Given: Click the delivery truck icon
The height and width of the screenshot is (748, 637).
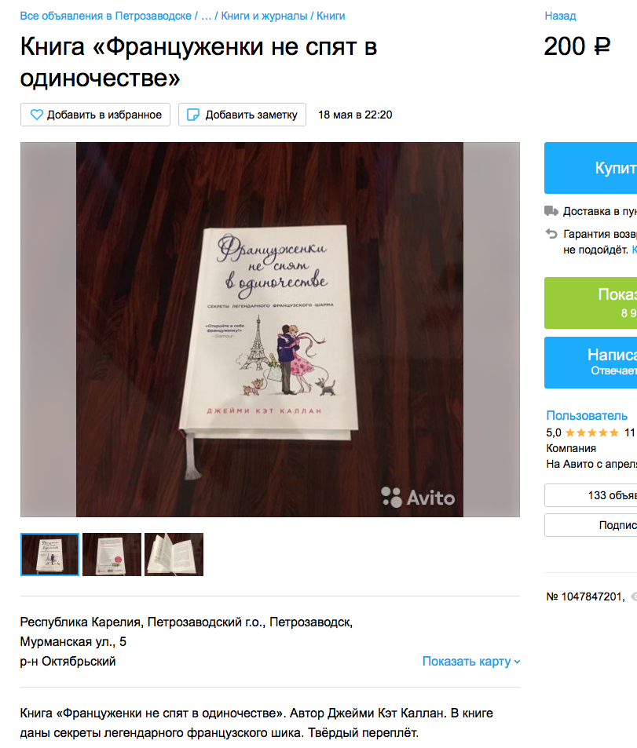Looking at the screenshot, I should coord(551,211).
